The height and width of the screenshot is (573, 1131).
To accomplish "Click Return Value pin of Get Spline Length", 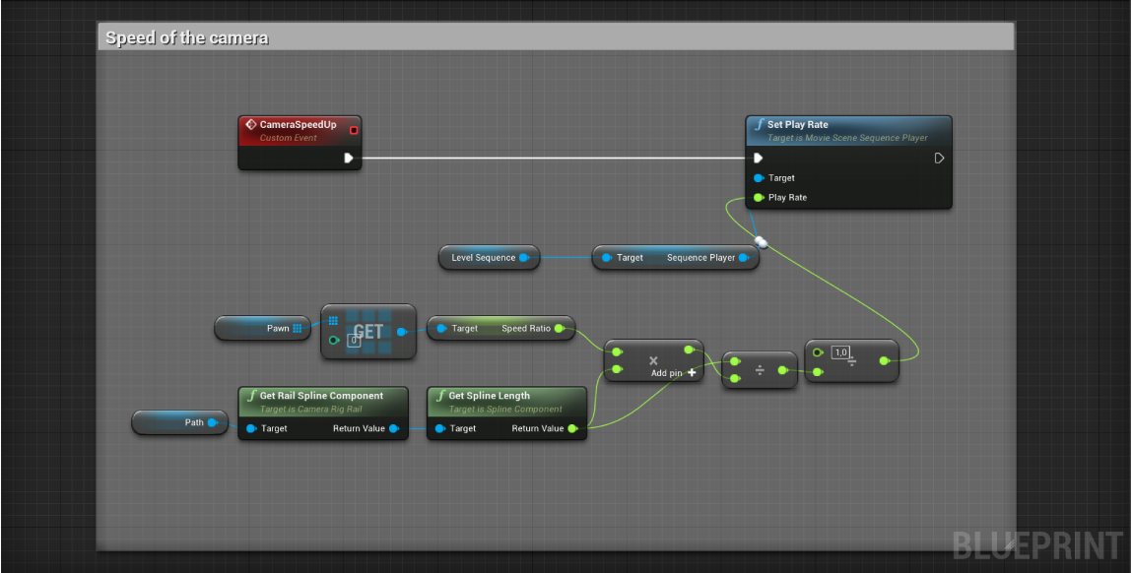I will 572,428.
